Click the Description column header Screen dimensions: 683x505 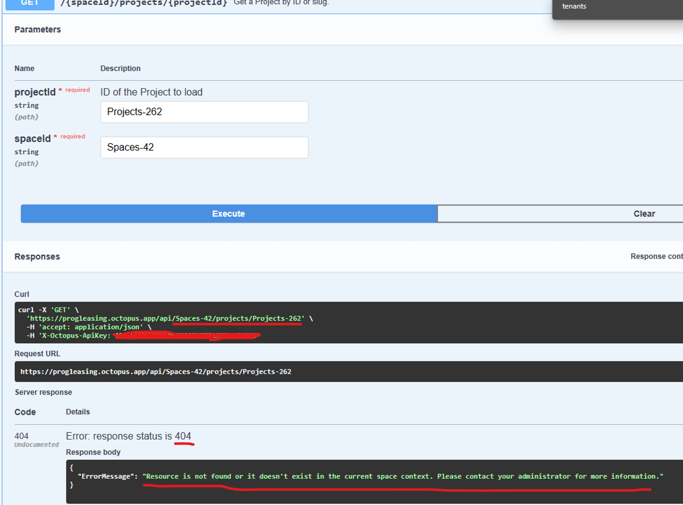click(120, 68)
